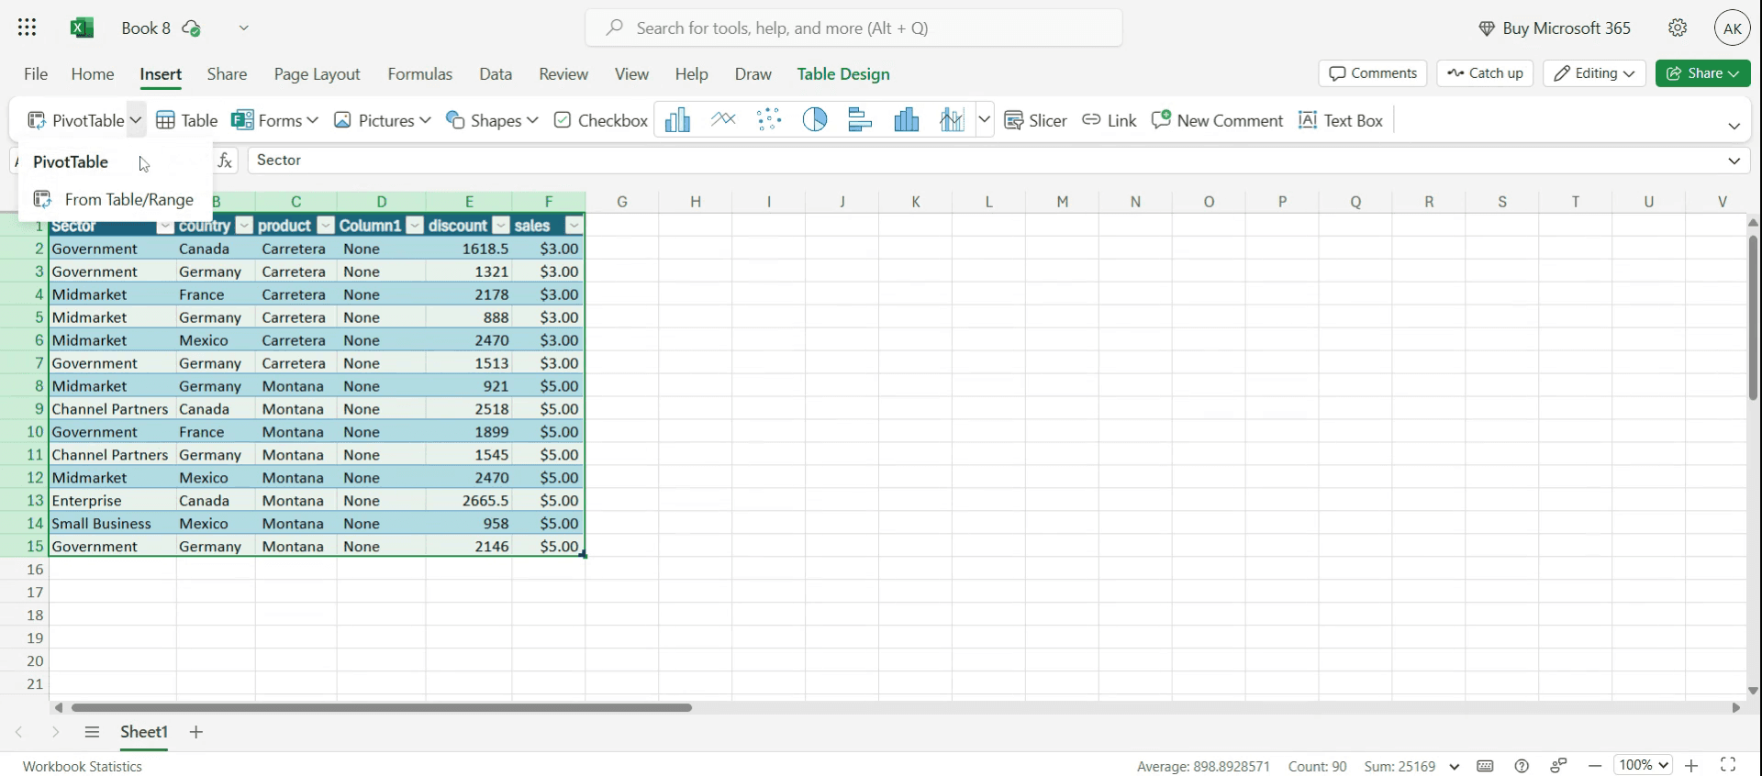The width and height of the screenshot is (1762, 776).
Task: Click the cloud saved status icon
Action: (x=191, y=28)
